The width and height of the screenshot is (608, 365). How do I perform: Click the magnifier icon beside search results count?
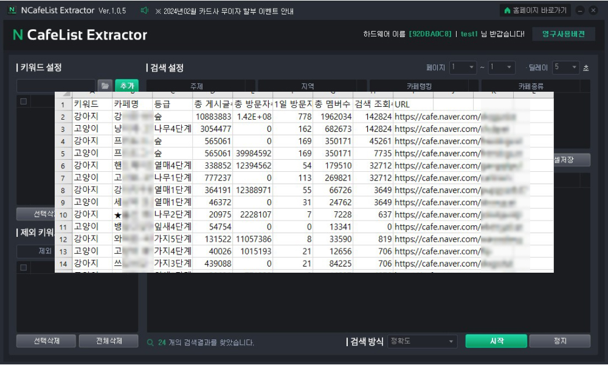pyautogui.click(x=150, y=343)
